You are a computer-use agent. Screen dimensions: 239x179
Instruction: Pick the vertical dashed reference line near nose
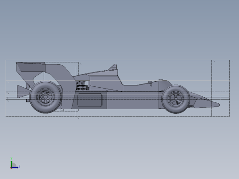(211, 88)
